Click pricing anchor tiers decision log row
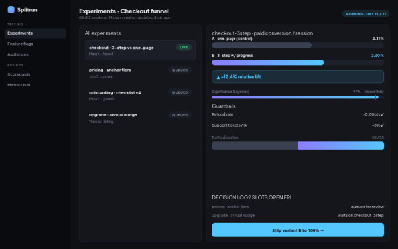 tap(298, 207)
